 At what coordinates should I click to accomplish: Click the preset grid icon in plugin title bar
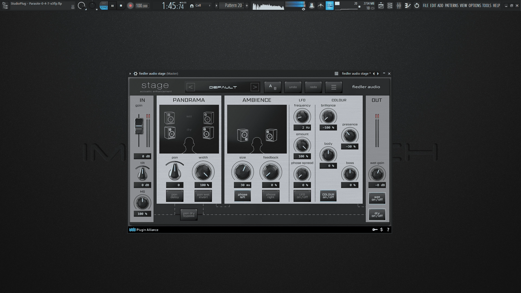point(336,74)
